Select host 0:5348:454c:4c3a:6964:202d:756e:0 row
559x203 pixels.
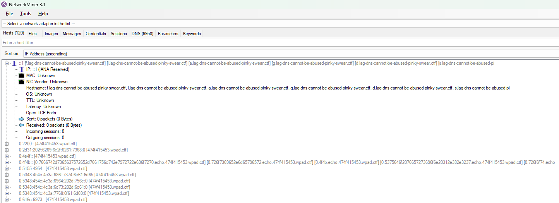click(74, 181)
